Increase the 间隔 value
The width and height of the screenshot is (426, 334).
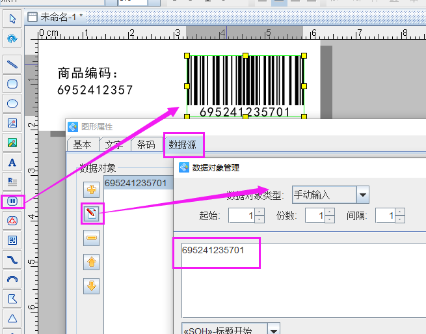coord(400,212)
